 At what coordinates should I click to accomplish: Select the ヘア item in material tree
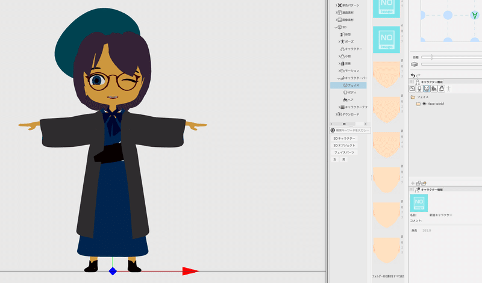(348, 100)
